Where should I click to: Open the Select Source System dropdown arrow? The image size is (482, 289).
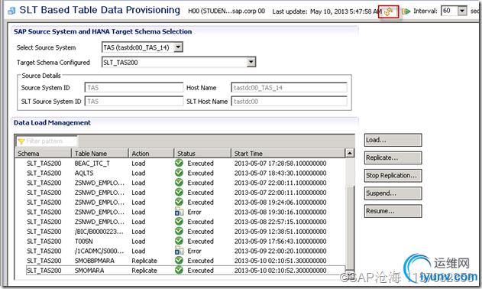[178, 47]
